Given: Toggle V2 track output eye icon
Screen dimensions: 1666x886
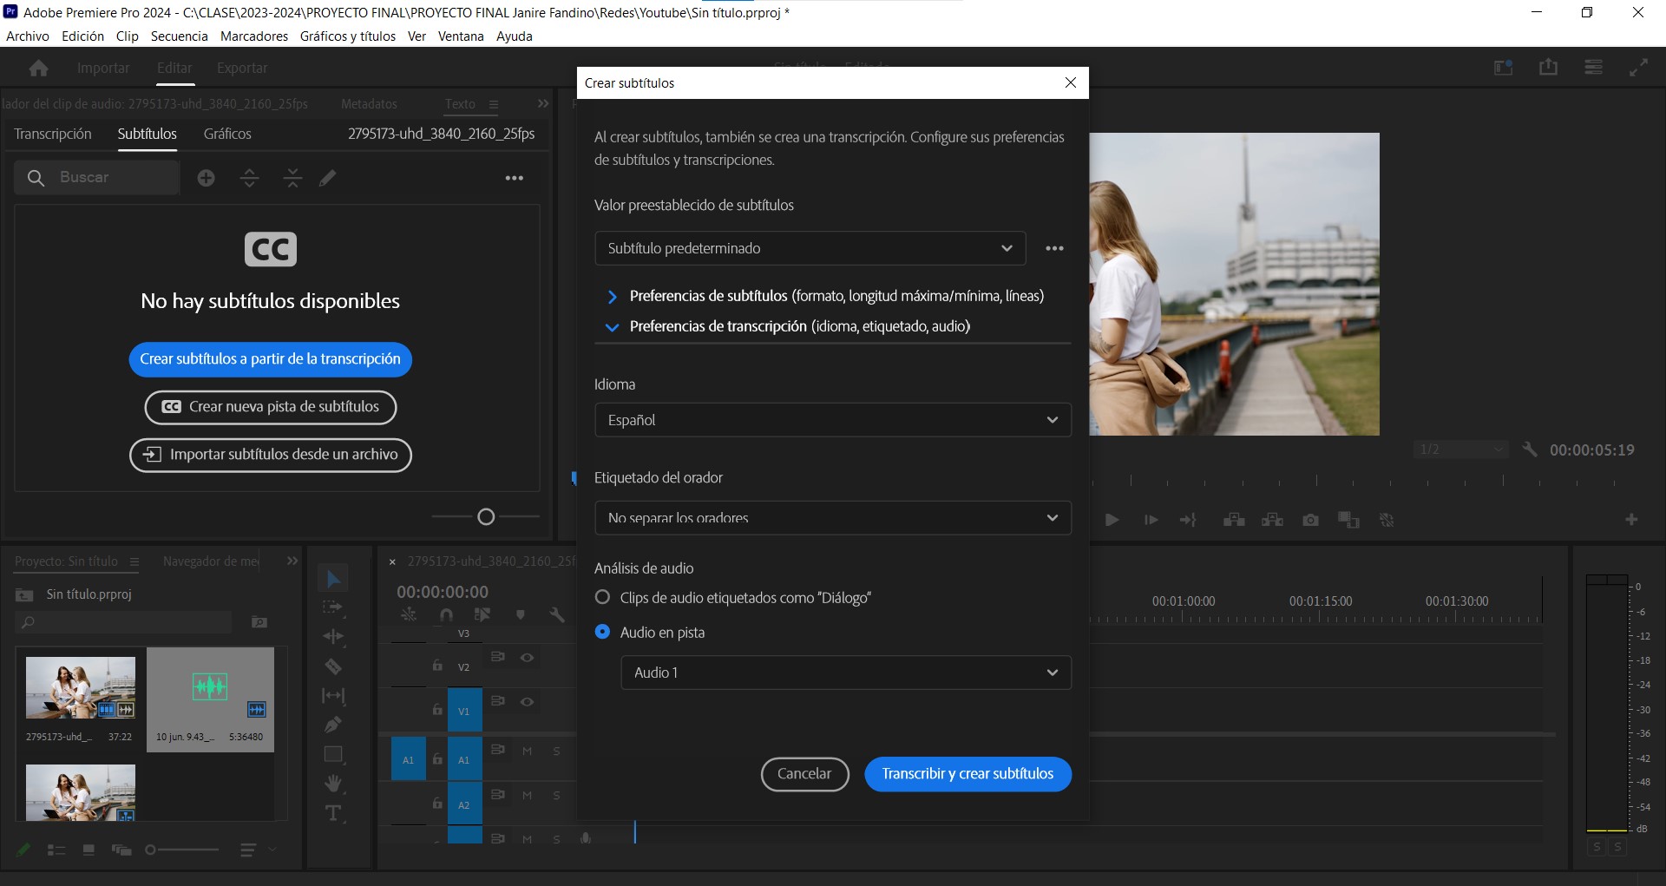Looking at the screenshot, I should coord(527,658).
